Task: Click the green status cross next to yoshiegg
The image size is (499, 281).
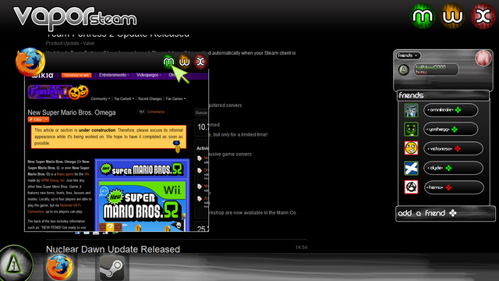Action: click(455, 130)
